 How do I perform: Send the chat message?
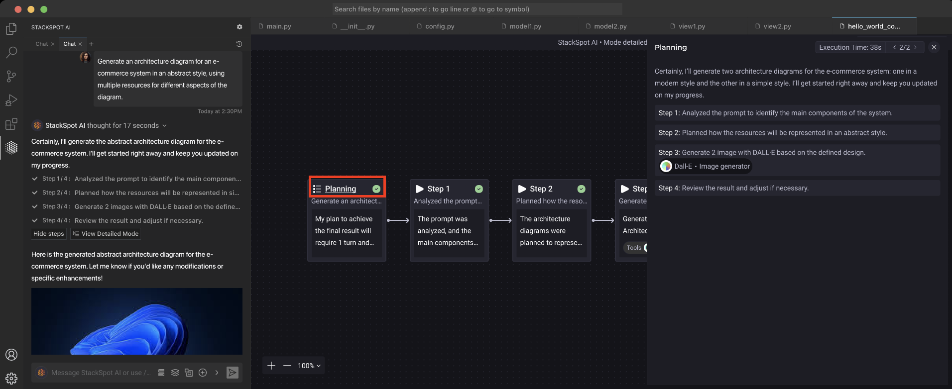tap(232, 373)
